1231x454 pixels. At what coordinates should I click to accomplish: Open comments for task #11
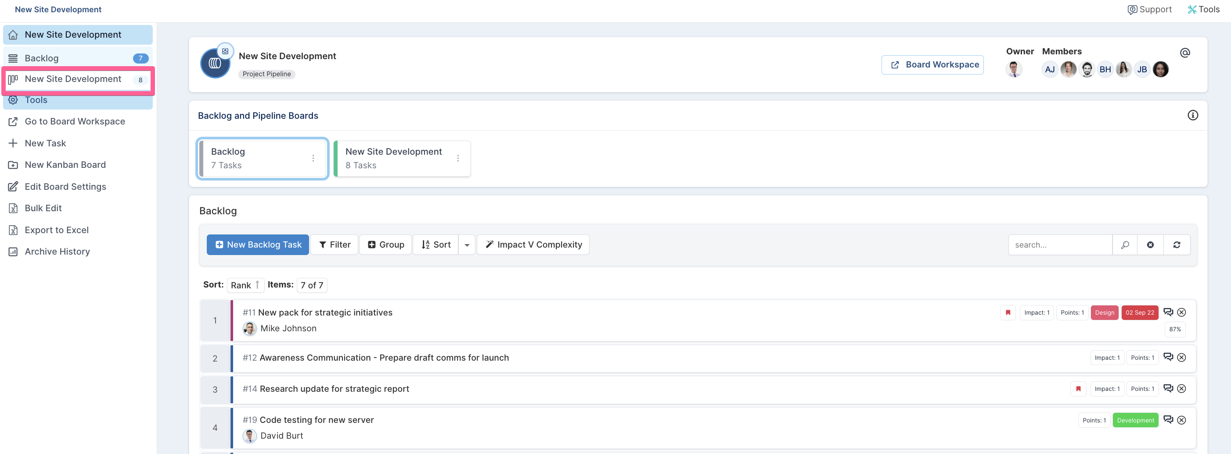pos(1168,312)
